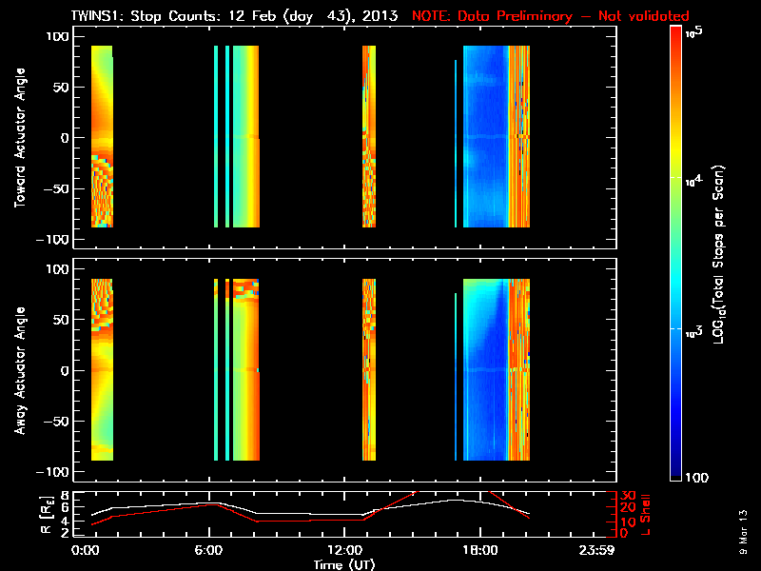Click the TWINS1 Stop Counts plot title

(x=236, y=16)
